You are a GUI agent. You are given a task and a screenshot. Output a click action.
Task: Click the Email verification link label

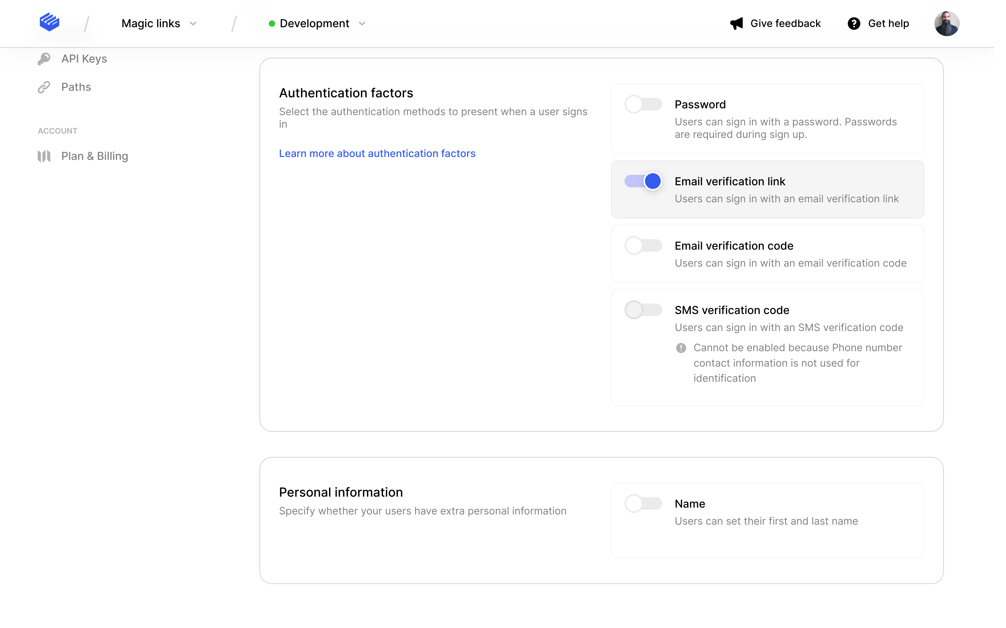[x=730, y=182]
